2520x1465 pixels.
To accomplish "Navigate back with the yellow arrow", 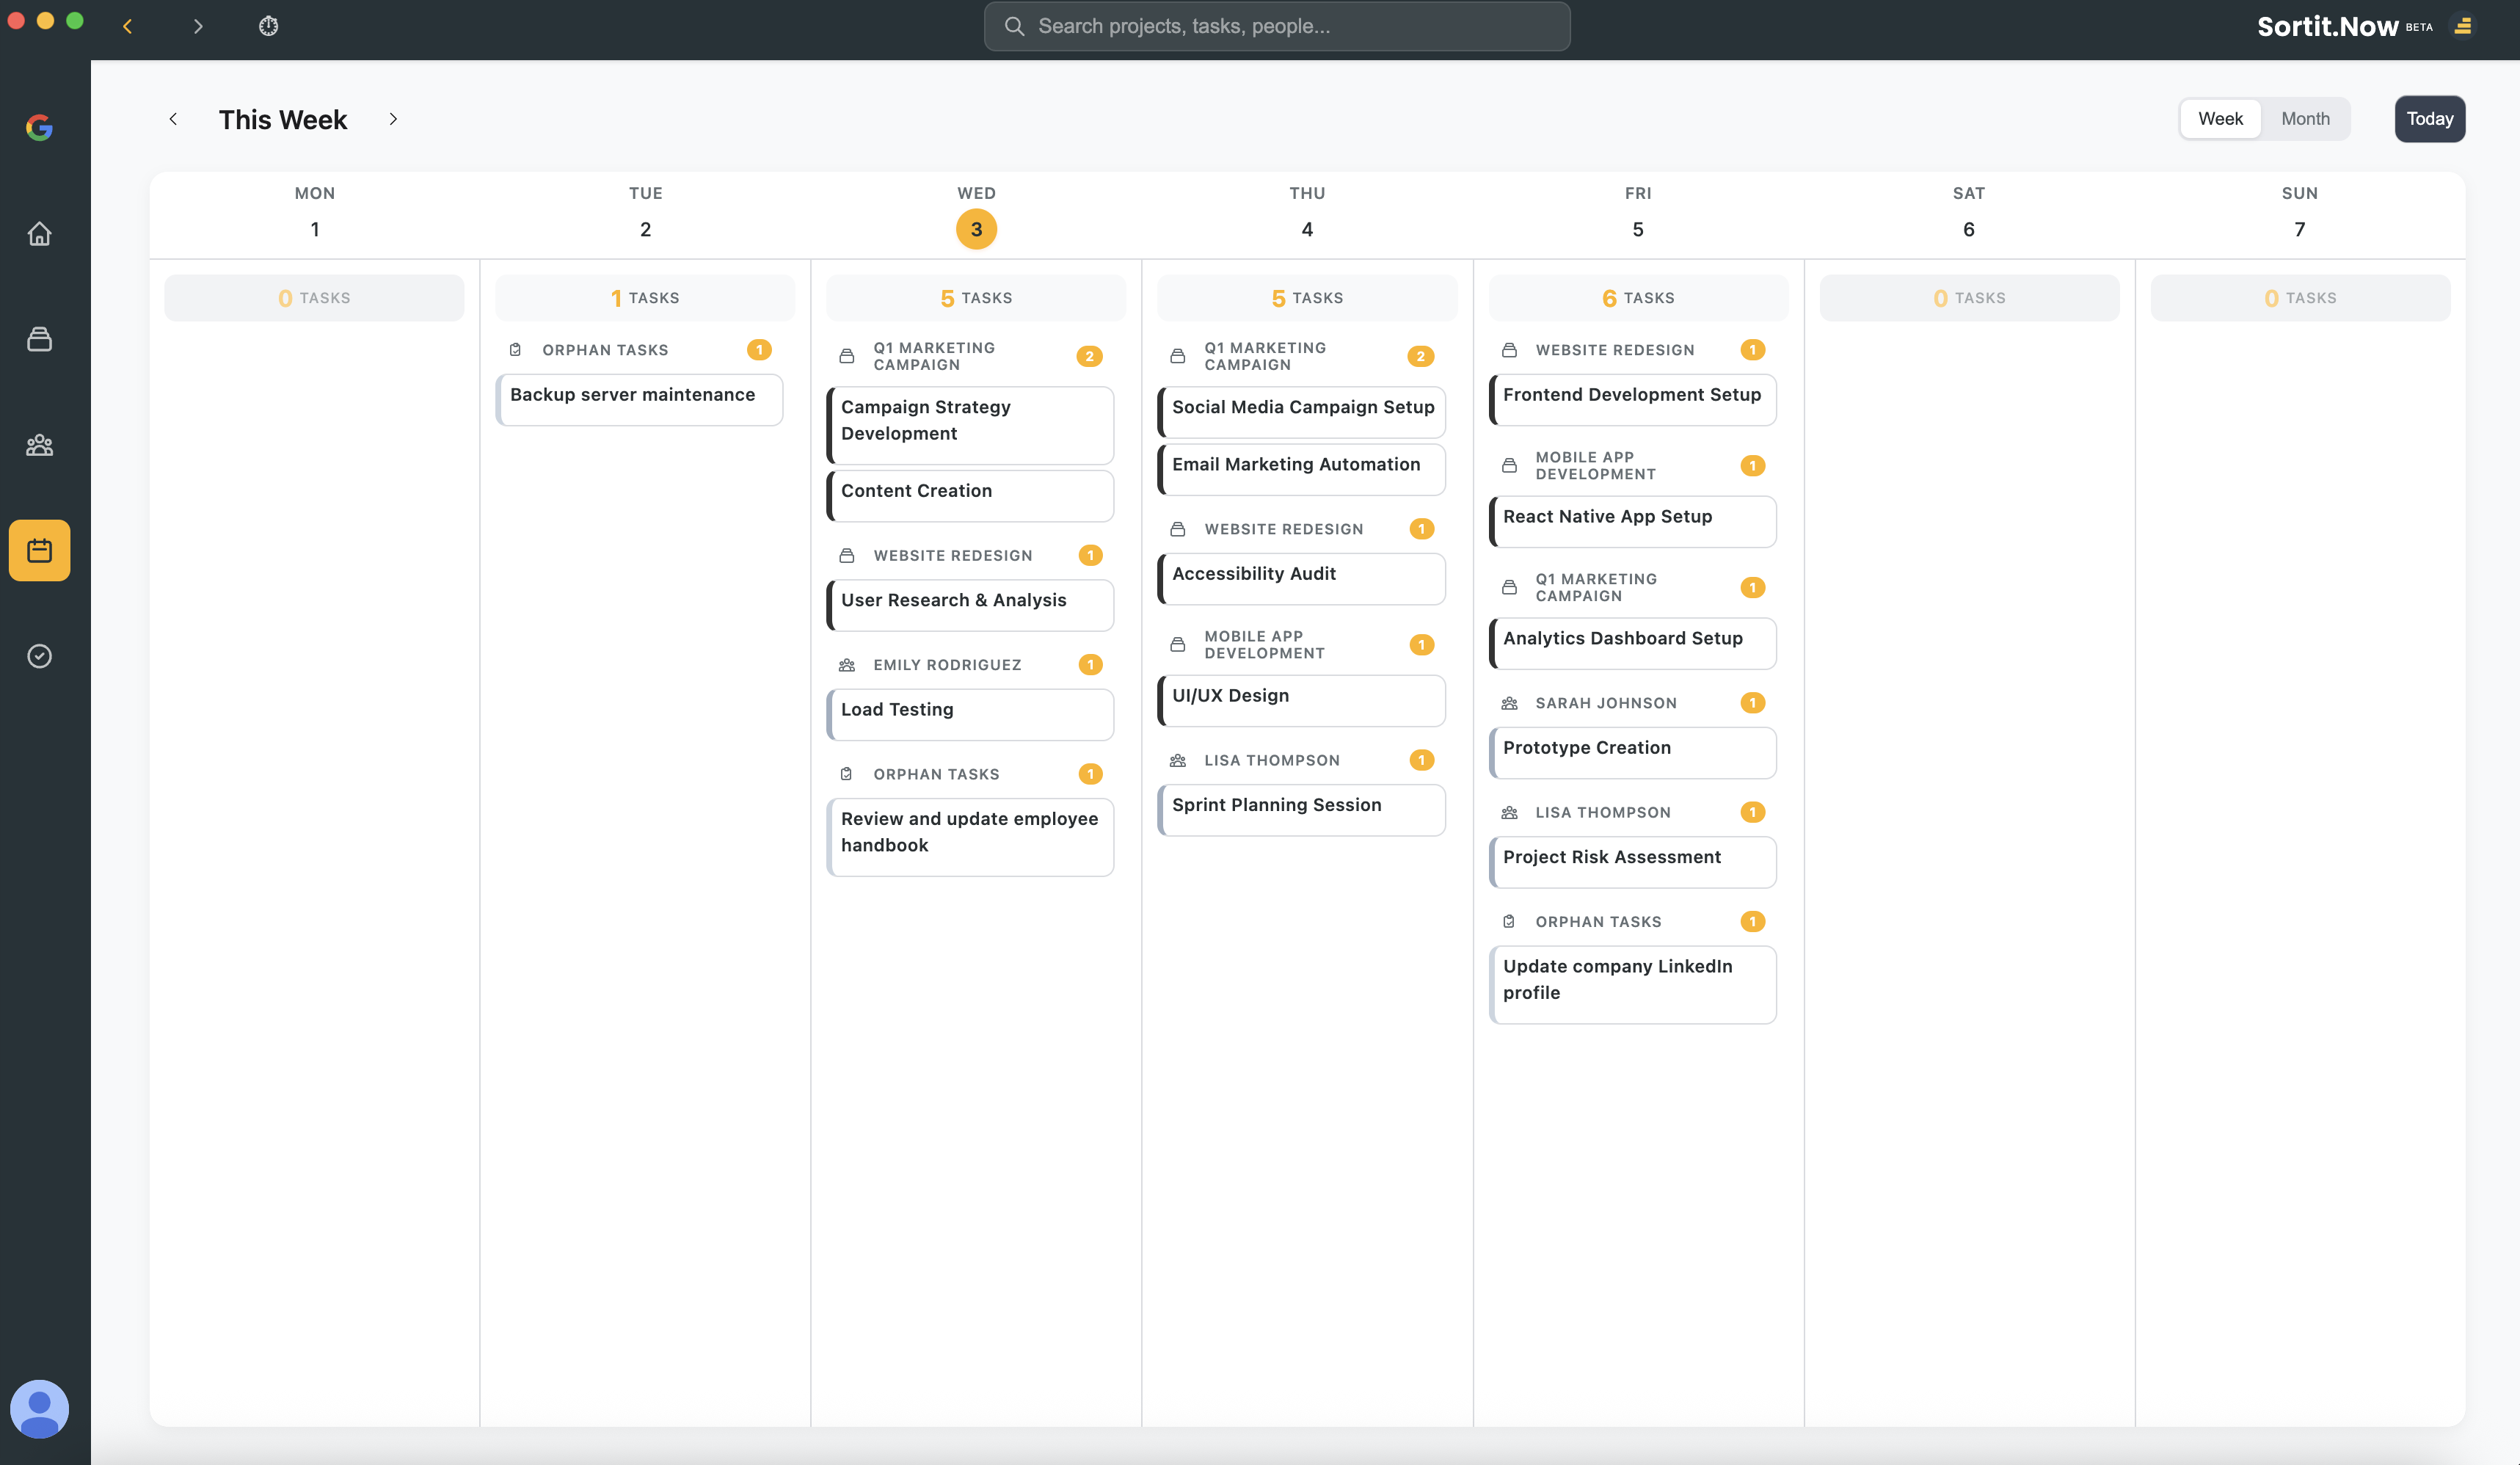I will click(x=127, y=26).
